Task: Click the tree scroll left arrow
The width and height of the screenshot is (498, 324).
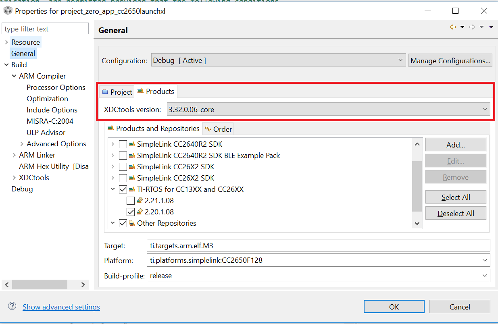Action: [x=6, y=285]
